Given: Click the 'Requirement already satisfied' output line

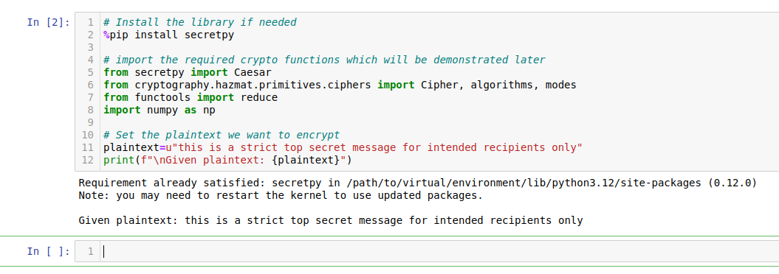Looking at the screenshot, I should click(x=417, y=183).
